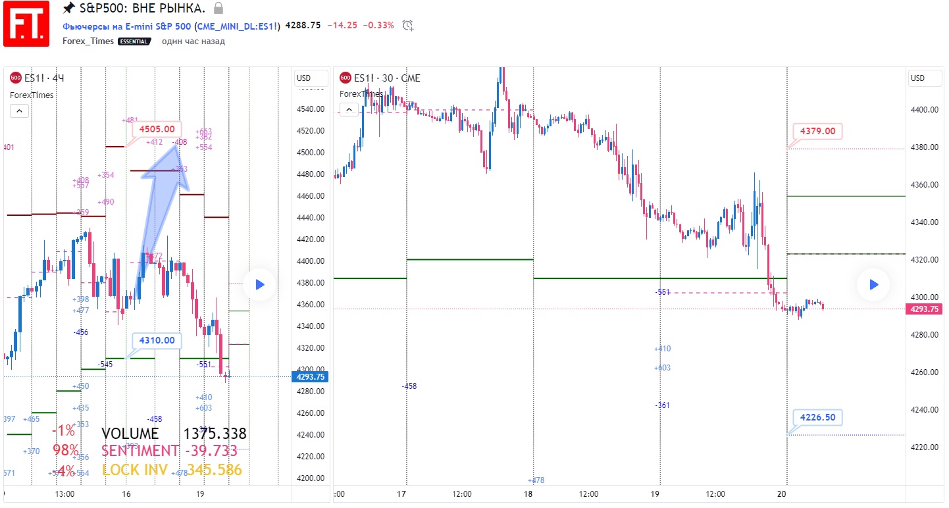Click the pin icon before the idea title
The image size is (949, 508).
coord(68,9)
